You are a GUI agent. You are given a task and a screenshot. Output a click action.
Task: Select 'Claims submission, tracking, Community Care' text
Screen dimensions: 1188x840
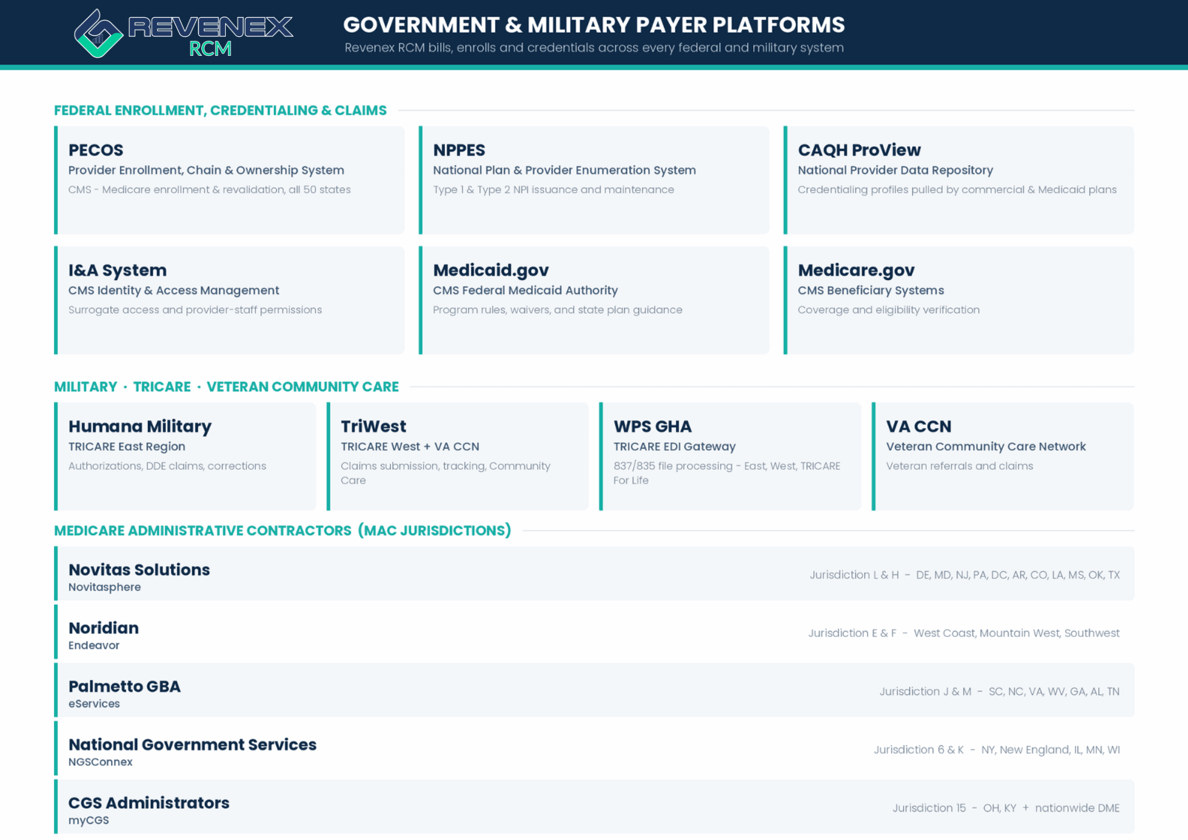pos(445,473)
